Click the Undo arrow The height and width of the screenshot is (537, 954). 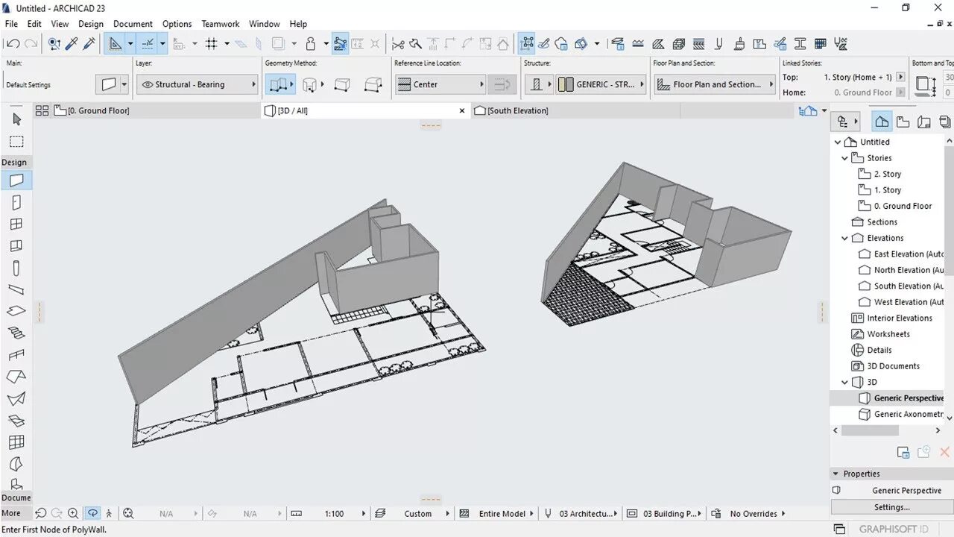(12, 44)
